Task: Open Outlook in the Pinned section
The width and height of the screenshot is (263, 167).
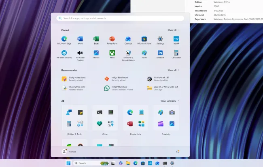Action: [128, 40]
